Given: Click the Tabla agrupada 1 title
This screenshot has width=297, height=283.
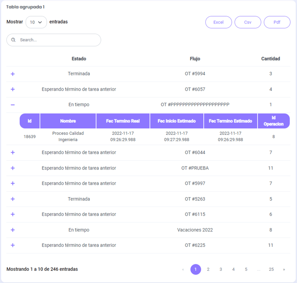Looking at the screenshot, I should coord(25,7).
